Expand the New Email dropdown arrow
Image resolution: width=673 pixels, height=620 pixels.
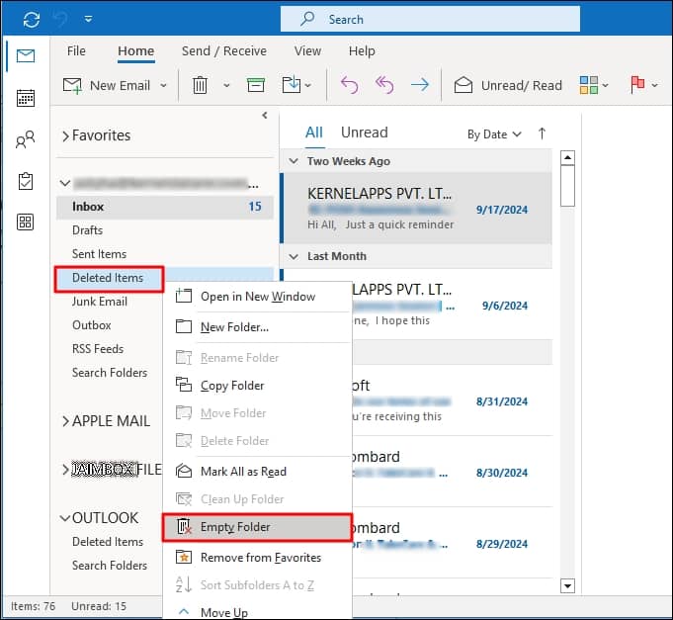163,85
